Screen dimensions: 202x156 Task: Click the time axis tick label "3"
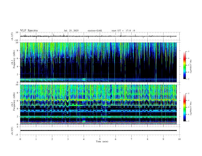coord(68,139)
